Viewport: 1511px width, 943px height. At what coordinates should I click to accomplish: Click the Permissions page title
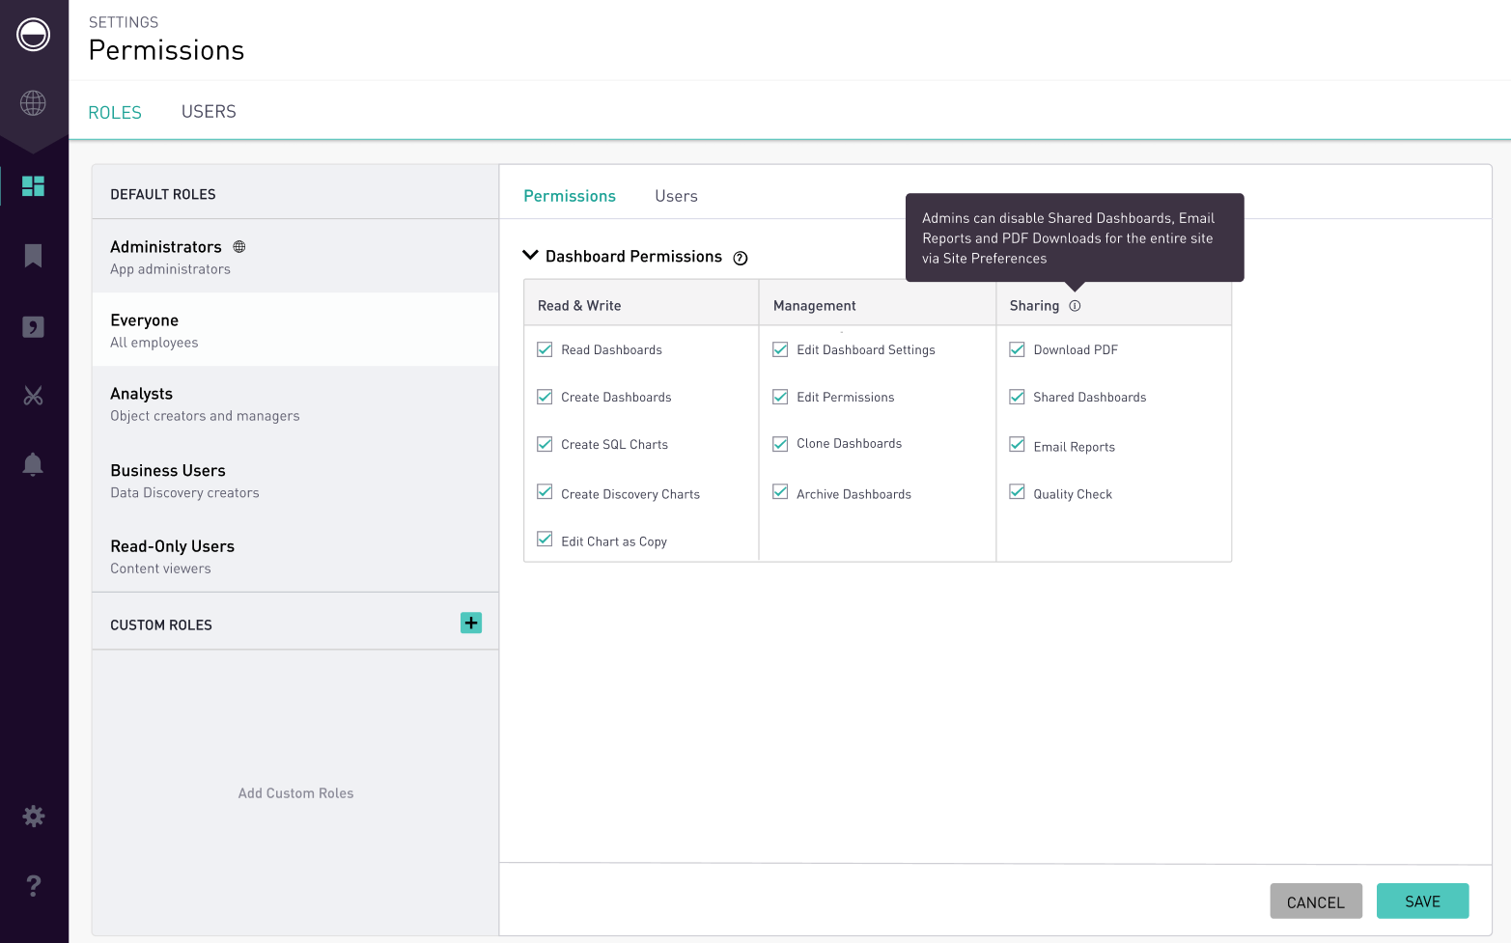[166, 50]
